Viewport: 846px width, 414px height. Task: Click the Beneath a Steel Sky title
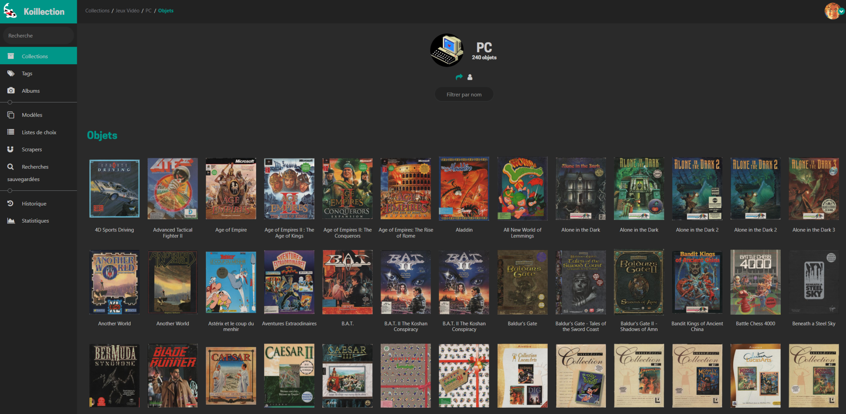tap(814, 323)
